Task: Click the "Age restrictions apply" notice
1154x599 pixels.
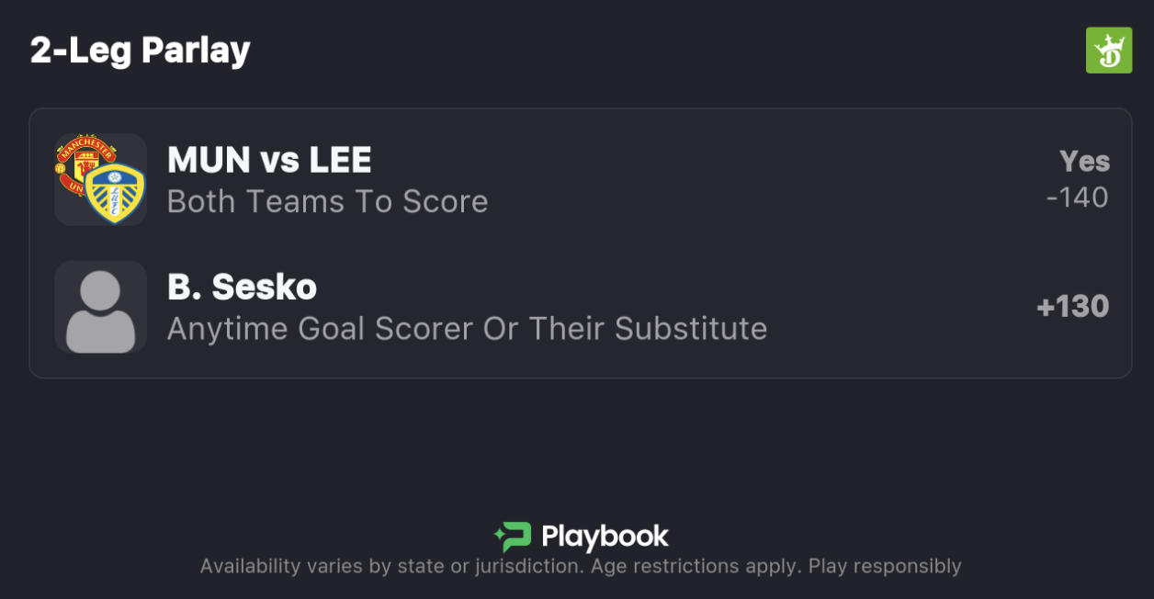Action: tap(695, 566)
